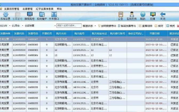Select invoice number 00668357 cell

[x=33, y=93]
